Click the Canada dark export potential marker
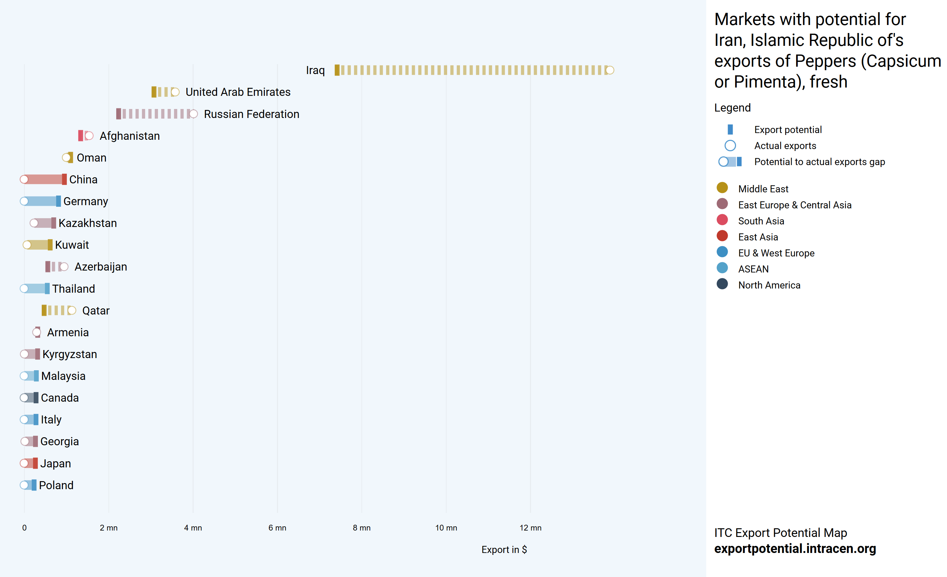 coord(36,398)
